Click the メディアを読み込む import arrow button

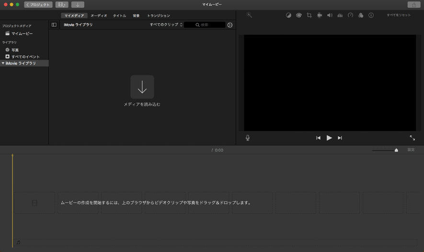pyautogui.click(x=142, y=87)
